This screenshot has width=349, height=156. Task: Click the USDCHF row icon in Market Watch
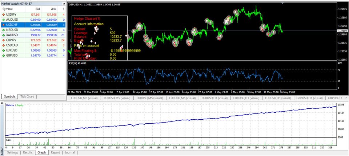pyautogui.click(x=4, y=24)
